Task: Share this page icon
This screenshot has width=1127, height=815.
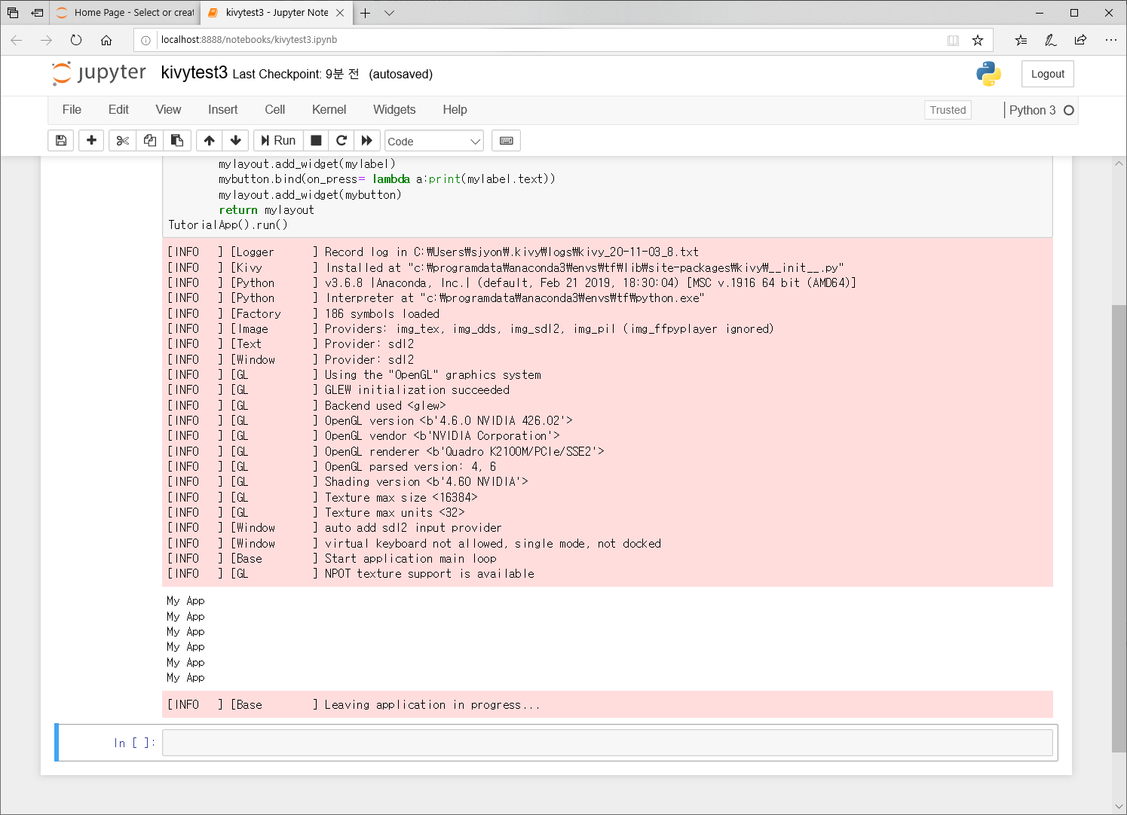Action: [1080, 40]
